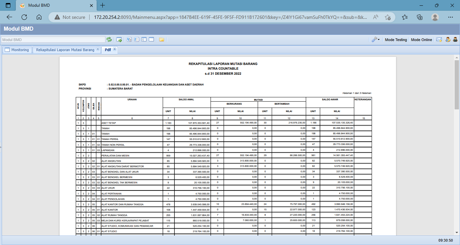Click the user with key icon
The height and width of the screenshot is (245, 460).
pyautogui.click(x=448, y=39)
